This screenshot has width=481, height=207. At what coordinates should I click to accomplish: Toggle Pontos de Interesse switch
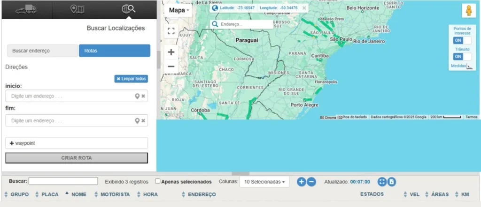click(462, 41)
